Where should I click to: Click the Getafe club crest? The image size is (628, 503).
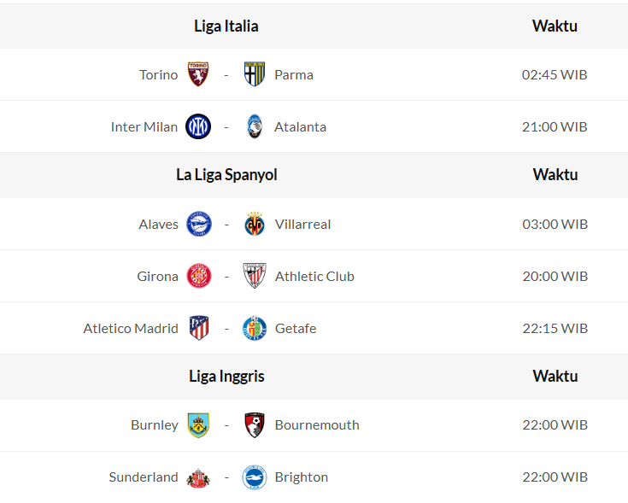(255, 328)
